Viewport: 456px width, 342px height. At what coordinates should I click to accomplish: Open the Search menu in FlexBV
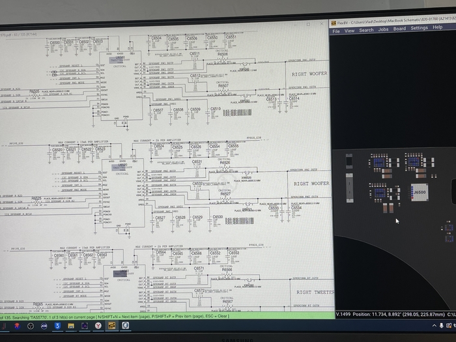pos(366,30)
